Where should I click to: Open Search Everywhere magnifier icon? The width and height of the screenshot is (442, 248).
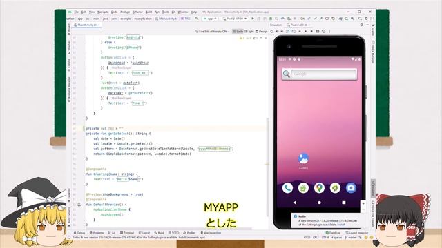[x=361, y=19]
